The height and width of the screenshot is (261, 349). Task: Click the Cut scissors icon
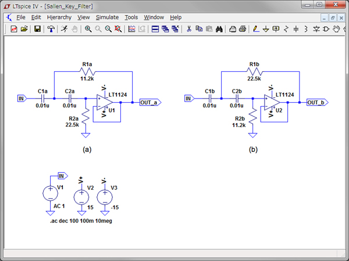click(189, 28)
